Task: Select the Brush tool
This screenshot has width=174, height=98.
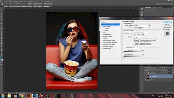Action: [x=1, y=26]
